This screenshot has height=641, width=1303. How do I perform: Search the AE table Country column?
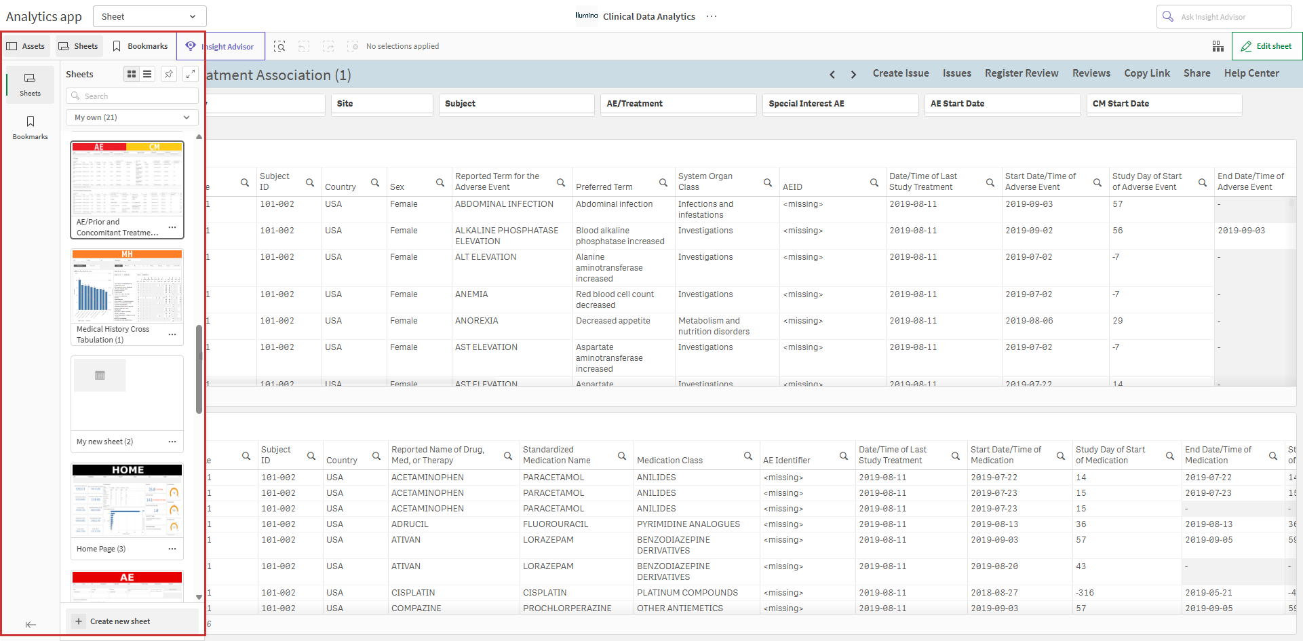[x=375, y=182]
